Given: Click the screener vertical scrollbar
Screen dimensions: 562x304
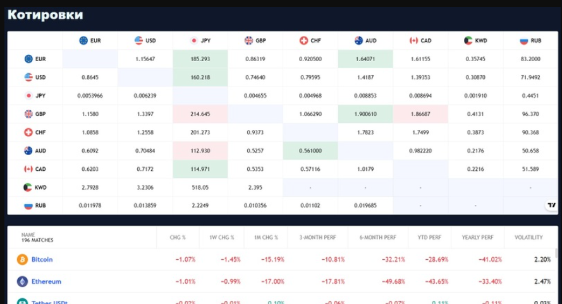Looking at the screenshot, I should [x=556, y=252].
